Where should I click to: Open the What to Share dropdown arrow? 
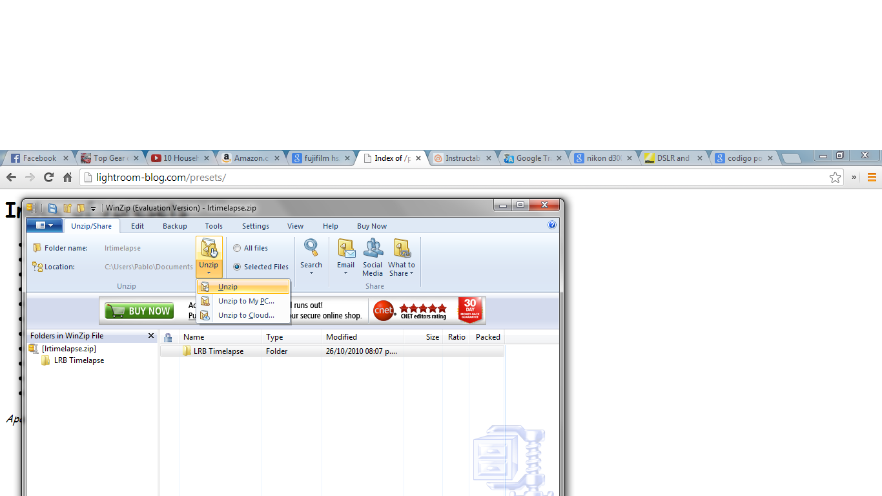[411, 273]
